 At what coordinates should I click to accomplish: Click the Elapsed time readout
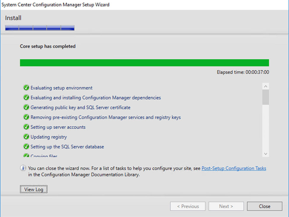pos(243,72)
